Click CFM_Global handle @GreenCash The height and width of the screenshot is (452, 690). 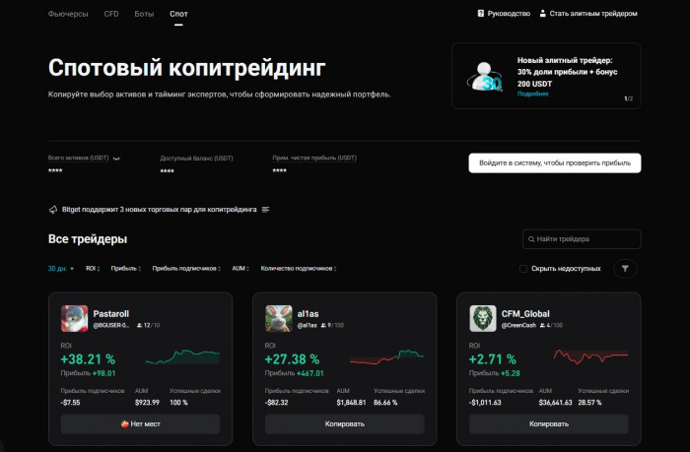click(x=518, y=325)
